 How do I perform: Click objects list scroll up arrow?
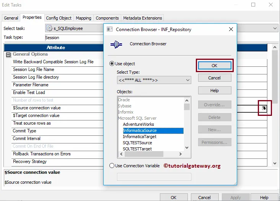click(187, 100)
